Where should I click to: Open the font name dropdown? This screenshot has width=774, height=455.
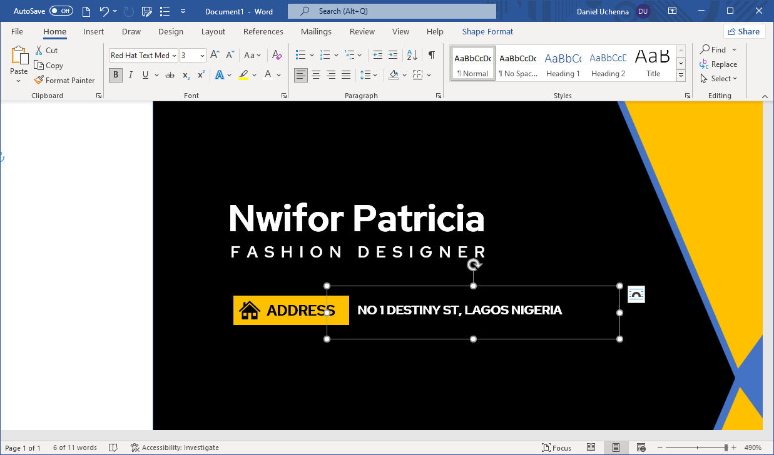(x=173, y=56)
